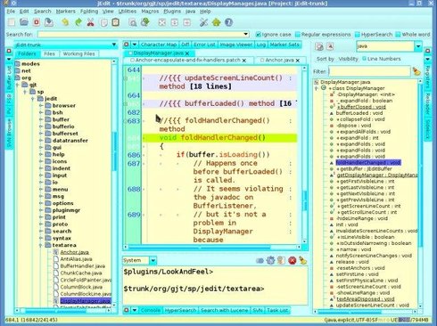Open Anchor.java in the file tree
The width and height of the screenshot is (437, 326).
[x=74, y=252]
